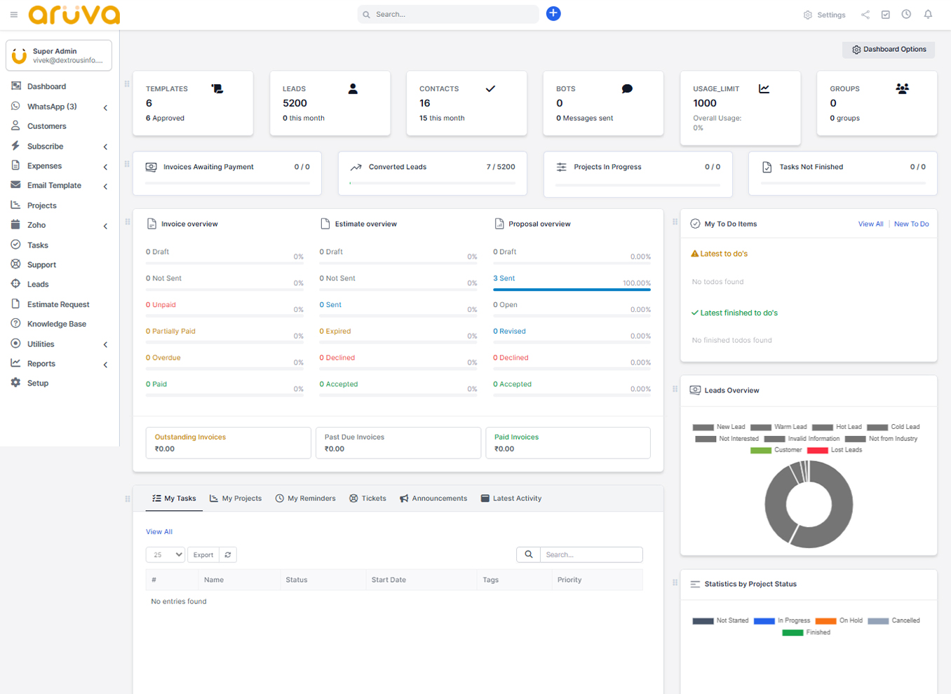Screen dimensions: 951x694
Task: Click the Finished green legend swatch
Action: click(x=792, y=632)
